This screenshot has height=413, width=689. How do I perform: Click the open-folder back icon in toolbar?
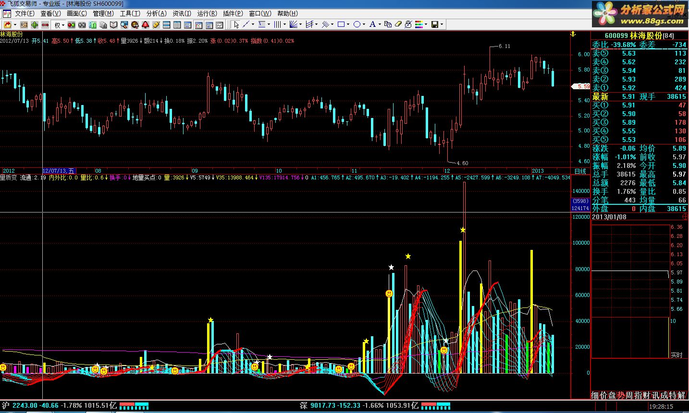pos(8,24)
